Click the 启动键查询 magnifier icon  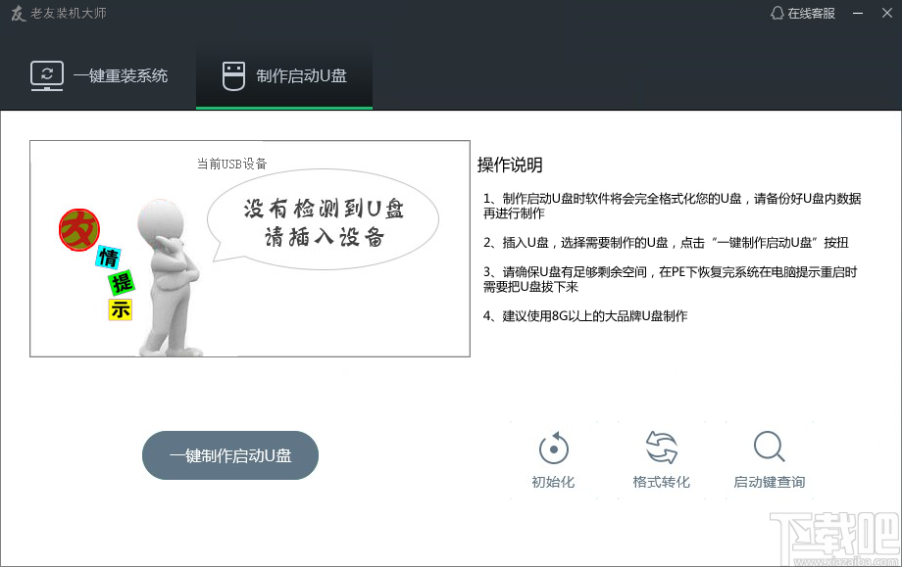click(x=769, y=448)
